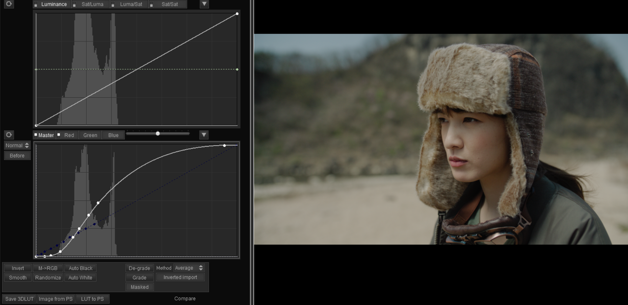Click the Invert button

coord(18,268)
